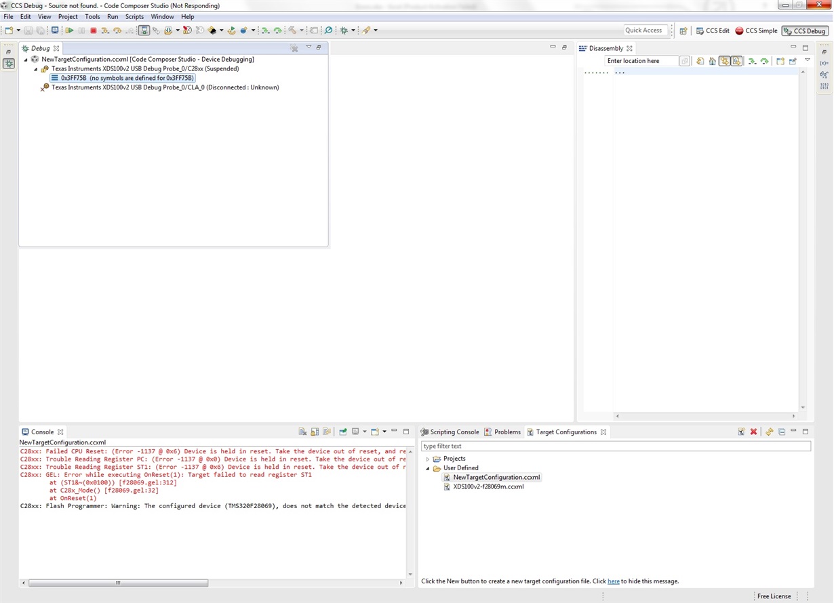The width and height of the screenshot is (834, 603).
Task: Click the Free License status bar entry
Action: (774, 596)
